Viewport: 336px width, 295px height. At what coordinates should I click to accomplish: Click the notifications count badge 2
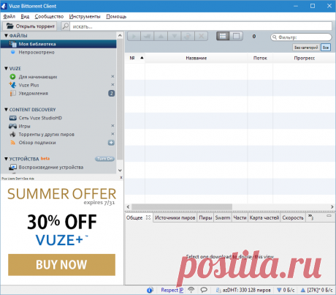click(x=112, y=93)
